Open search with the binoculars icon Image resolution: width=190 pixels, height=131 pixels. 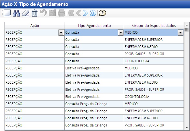tap(16, 13)
